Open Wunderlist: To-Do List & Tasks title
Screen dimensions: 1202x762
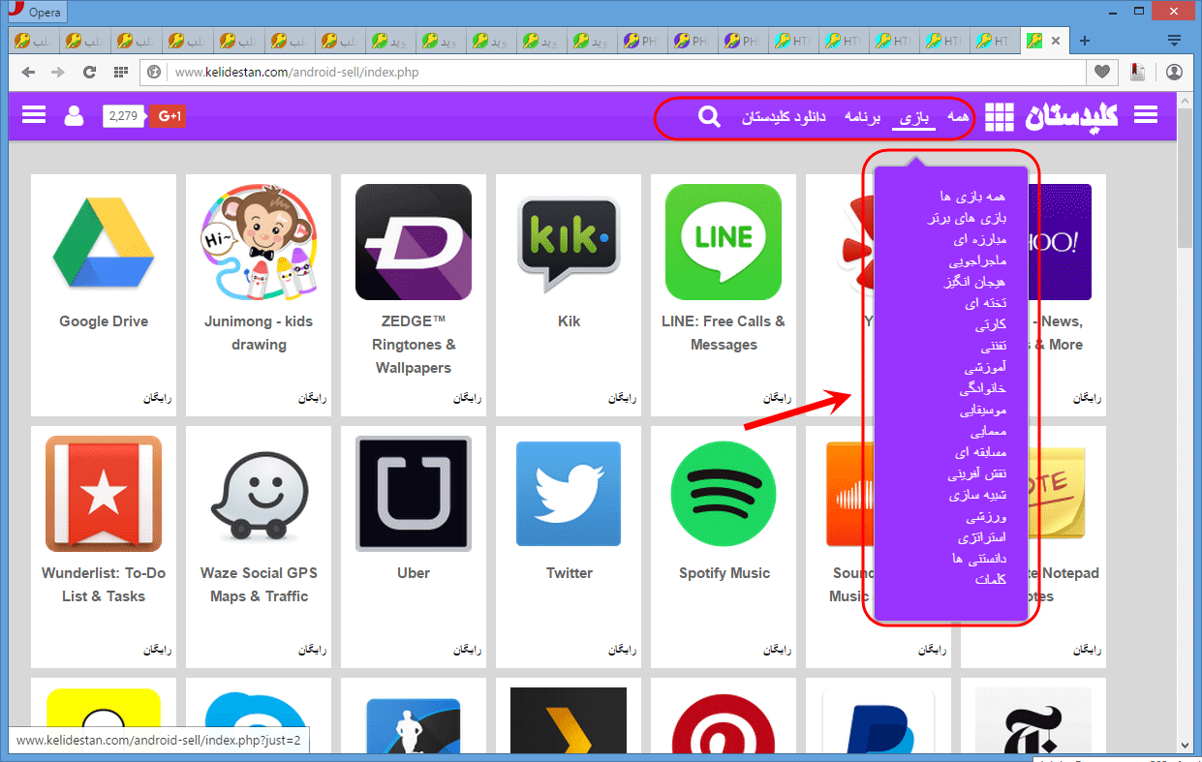pos(104,585)
